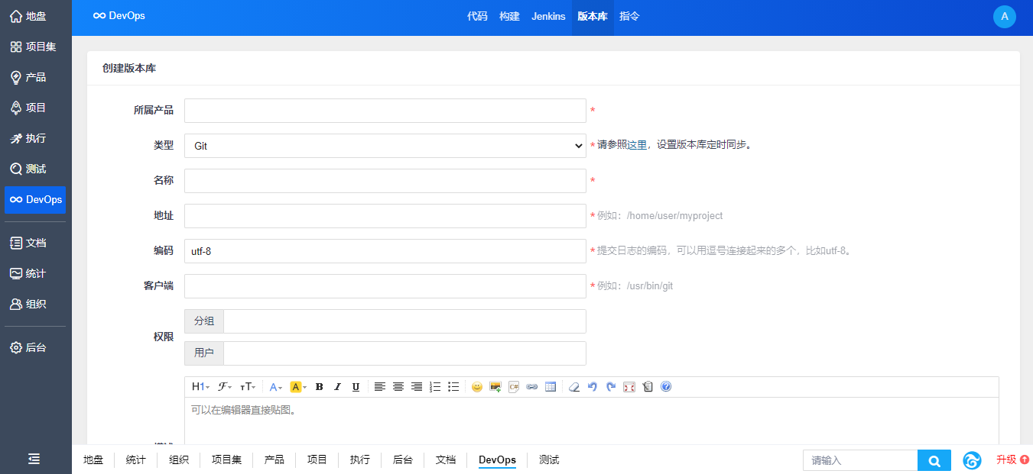1033x474 pixels.
Task: Insert an emoticon in the editor
Action: tap(477, 387)
